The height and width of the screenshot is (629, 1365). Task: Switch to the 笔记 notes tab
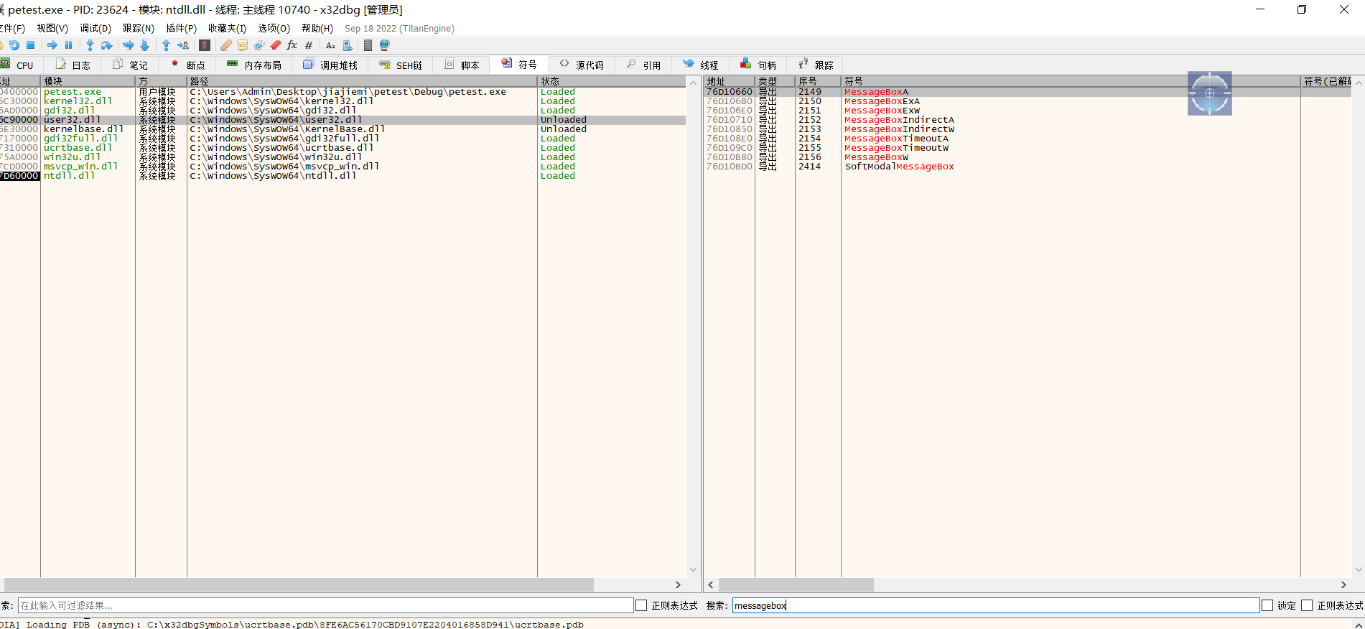click(x=130, y=65)
